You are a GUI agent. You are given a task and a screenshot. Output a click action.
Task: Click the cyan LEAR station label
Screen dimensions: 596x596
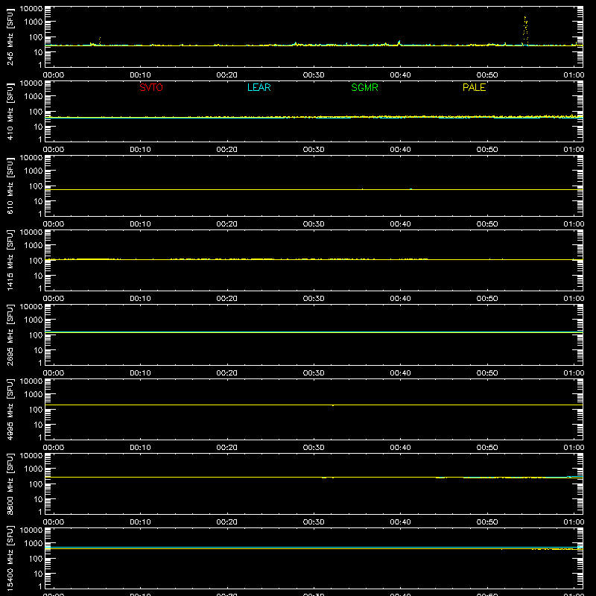coord(259,87)
